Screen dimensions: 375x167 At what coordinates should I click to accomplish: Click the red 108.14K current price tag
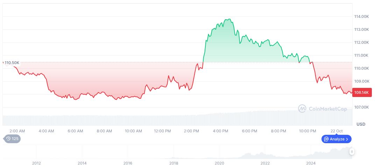(362, 93)
